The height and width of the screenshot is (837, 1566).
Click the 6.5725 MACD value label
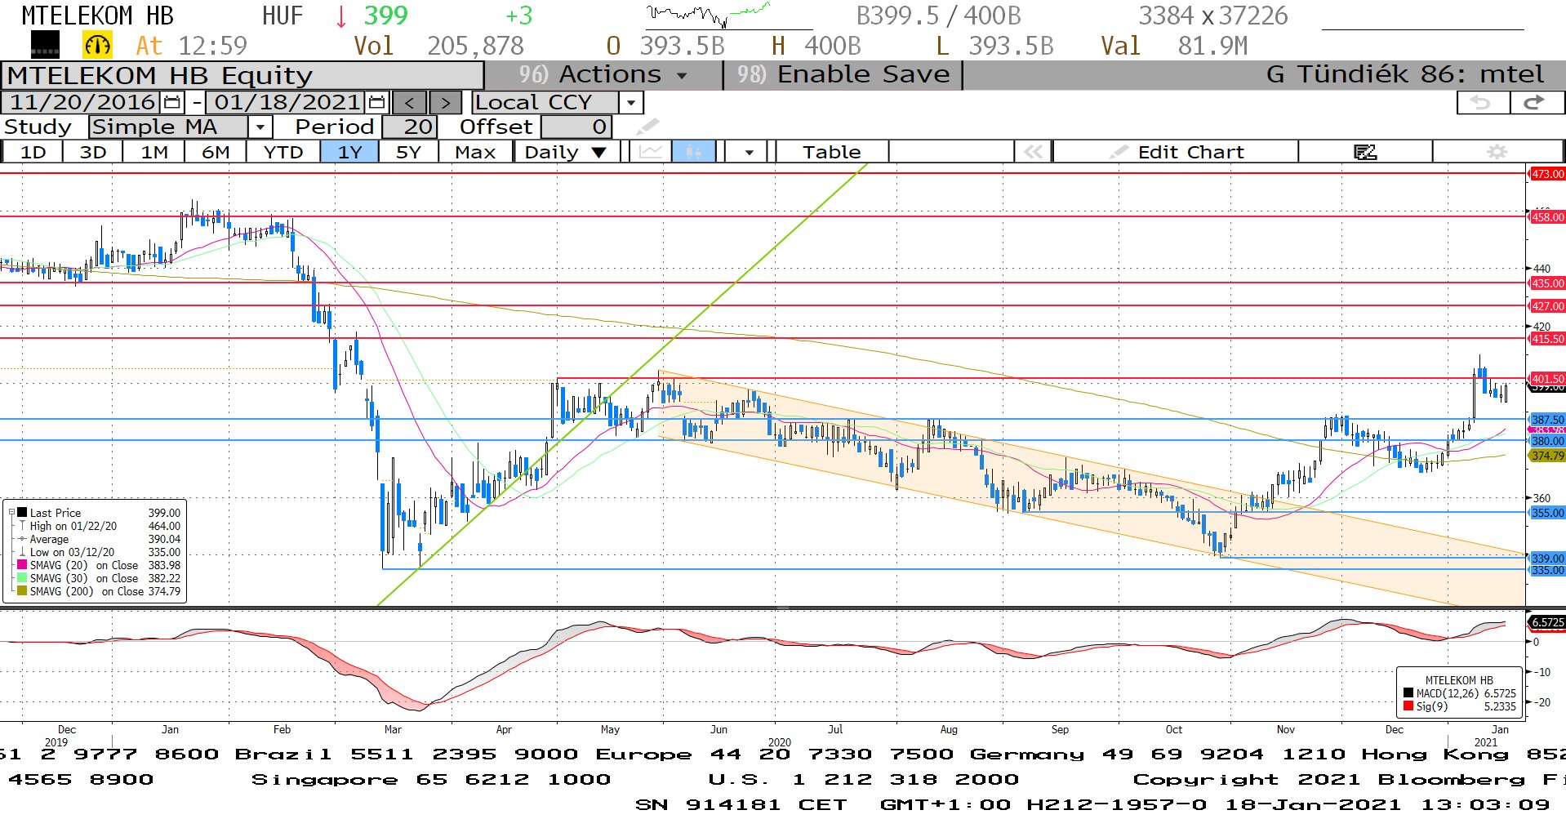[x=1546, y=622]
